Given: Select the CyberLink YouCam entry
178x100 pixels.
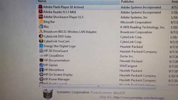Looking at the screenshot, I should pos(57,41).
